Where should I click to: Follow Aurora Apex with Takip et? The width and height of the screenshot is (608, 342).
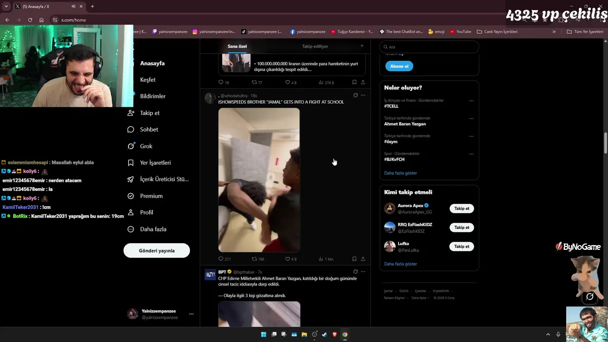[462, 209]
